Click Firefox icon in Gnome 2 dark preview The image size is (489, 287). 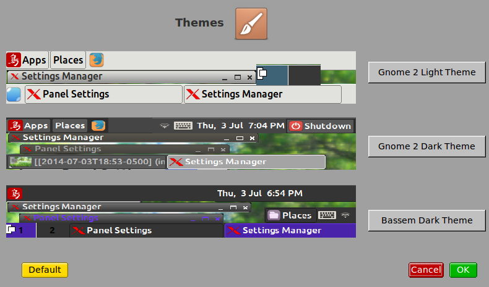(97, 126)
